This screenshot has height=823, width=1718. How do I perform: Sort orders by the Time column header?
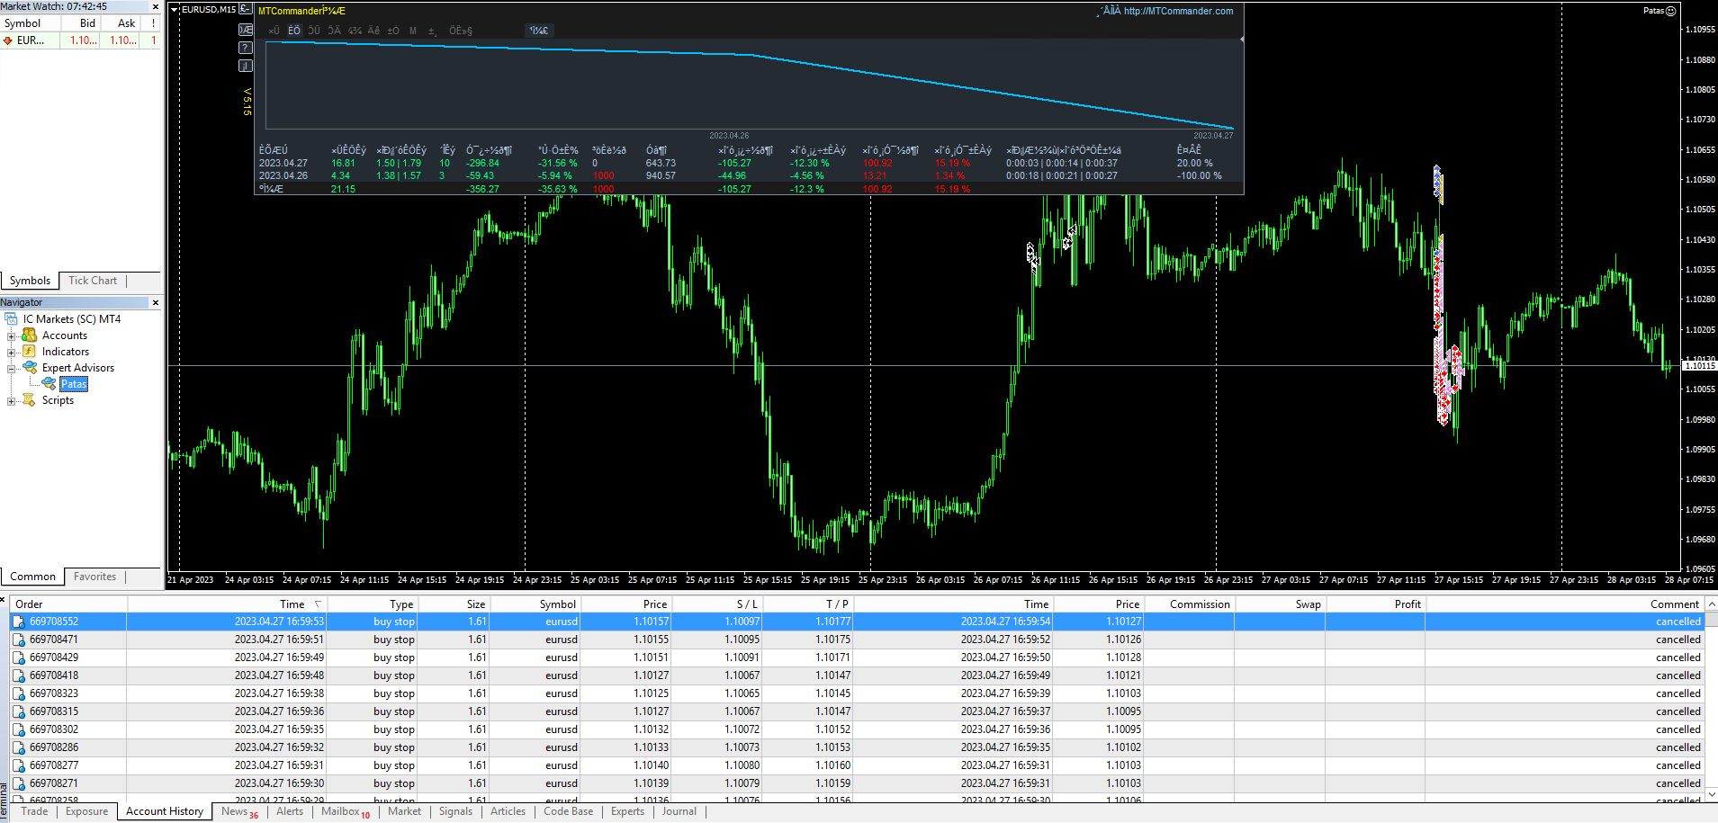tap(292, 604)
